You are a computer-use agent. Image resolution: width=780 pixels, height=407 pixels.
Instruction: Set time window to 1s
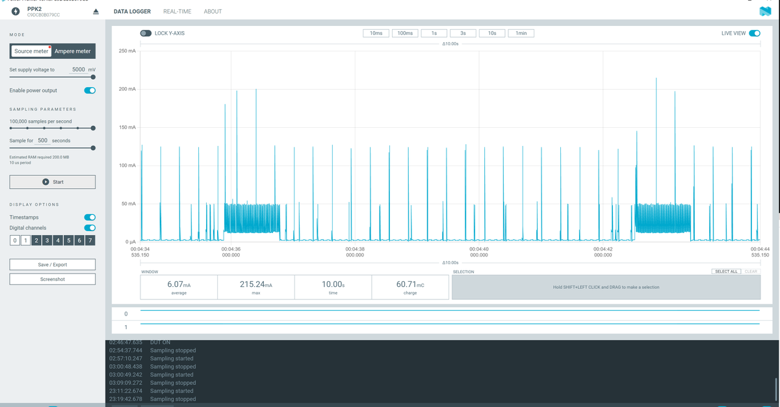pos(434,33)
